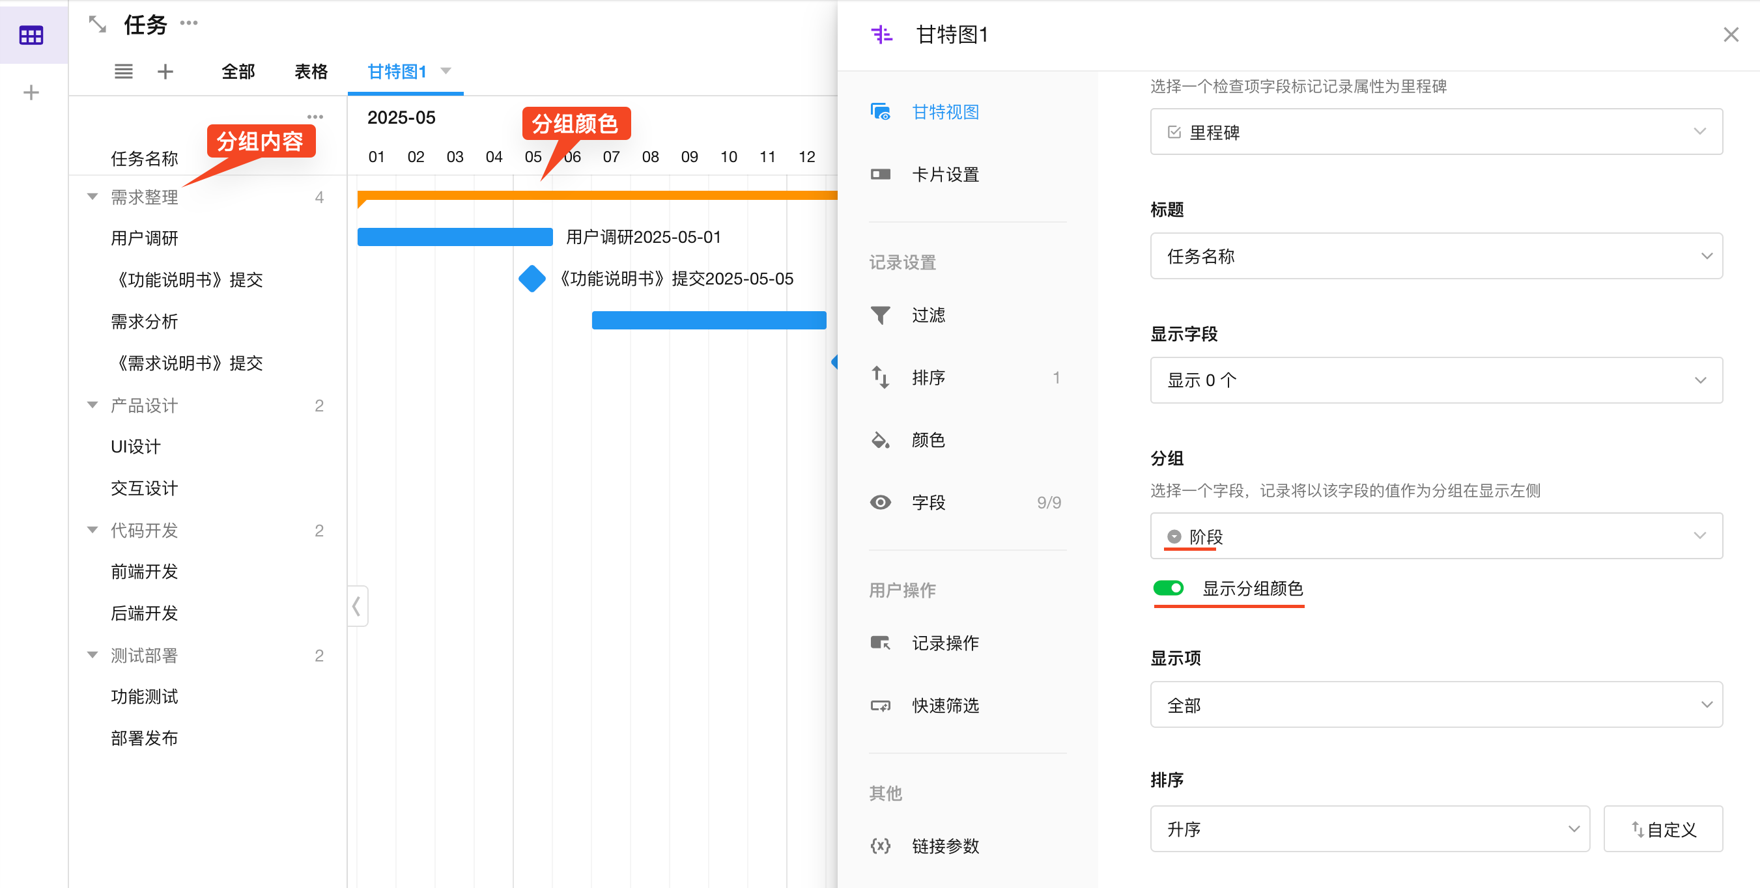Image resolution: width=1760 pixels, height=888 pixels.
Task: Click the expand arrows icon beside 任务
Action: (98, 25)
